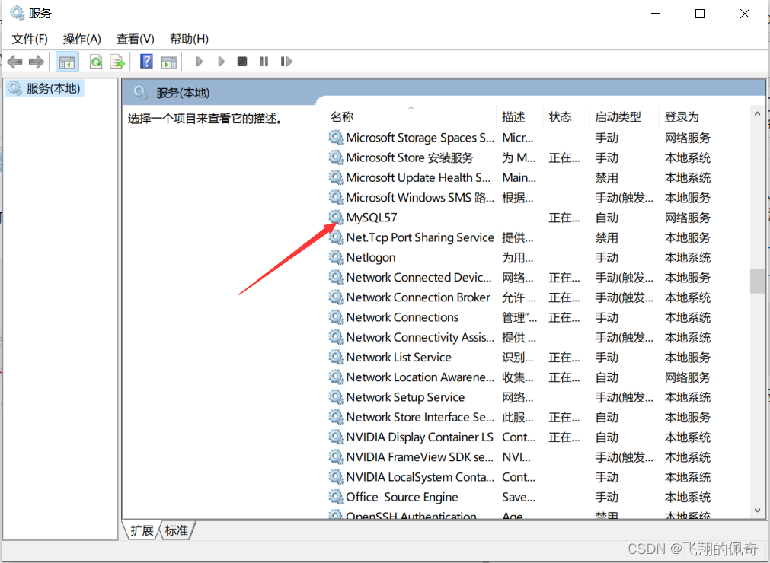Click gear icon of Office Source Engine
The width and height of the screenshot is (770, 563).
click(x=336, y=497)
